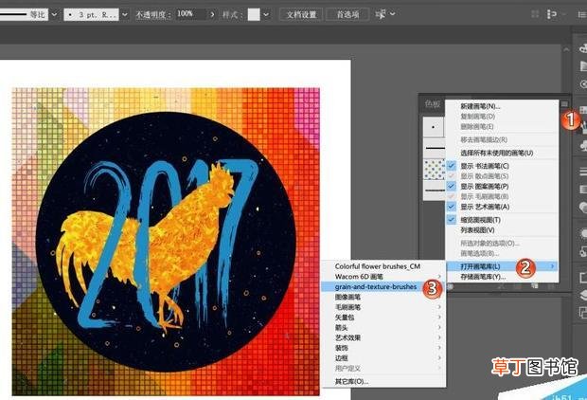The width and height of the screenshot is (587, 400).
Task: Expand 矢量包 submenu
Action: (383, 318)
